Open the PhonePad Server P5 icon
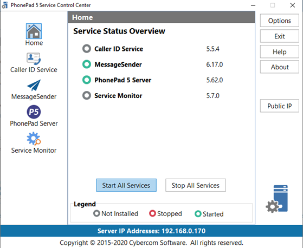The image size is (303, 248). (x=34, y=112)
